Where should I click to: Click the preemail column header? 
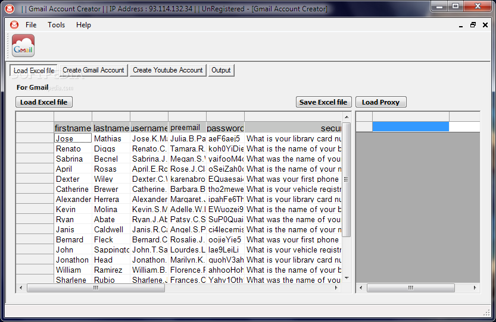[x=187, y=128]
